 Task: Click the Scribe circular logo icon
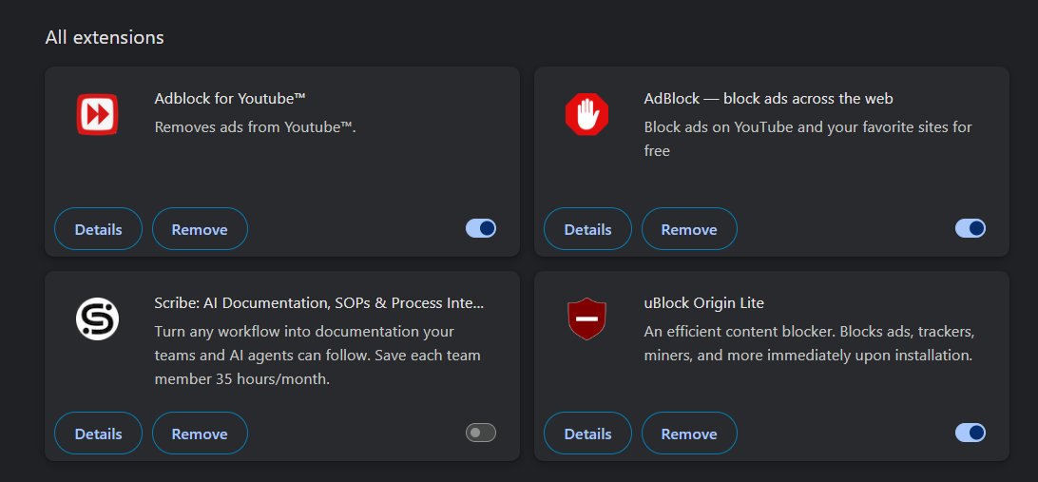click(97, 319)
